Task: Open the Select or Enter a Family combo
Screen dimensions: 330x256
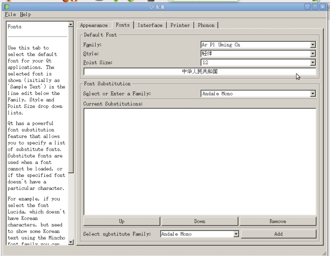Action: [x=313, y=93]
